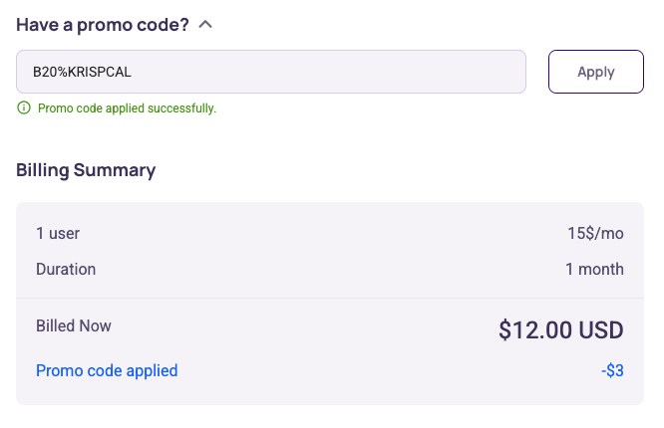The image size is (664, 428).
Task: Click the Billing Summary heading
Action: (86, 170)
